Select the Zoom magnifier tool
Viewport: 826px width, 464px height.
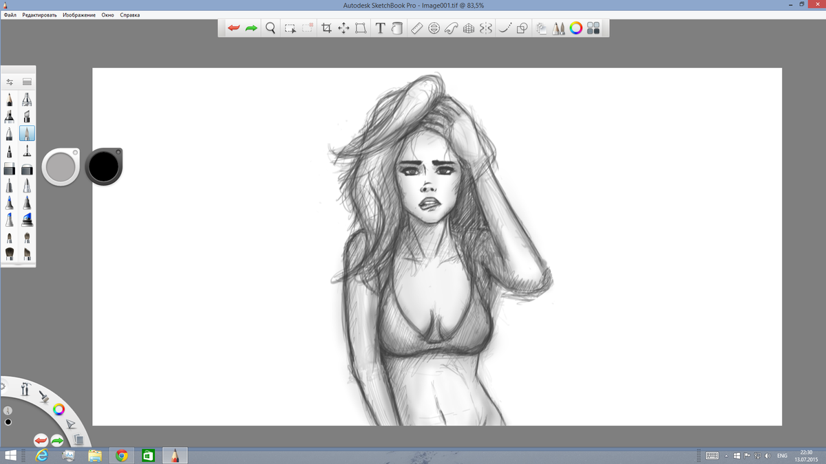pyautogui.click(x=271, y=28)
